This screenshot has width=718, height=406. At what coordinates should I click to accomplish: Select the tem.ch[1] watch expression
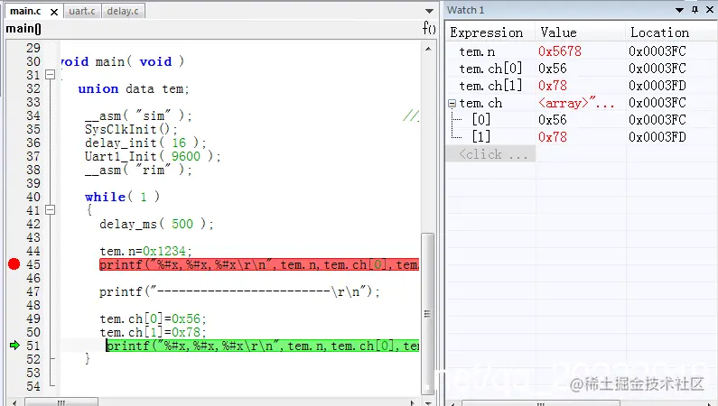490,86
